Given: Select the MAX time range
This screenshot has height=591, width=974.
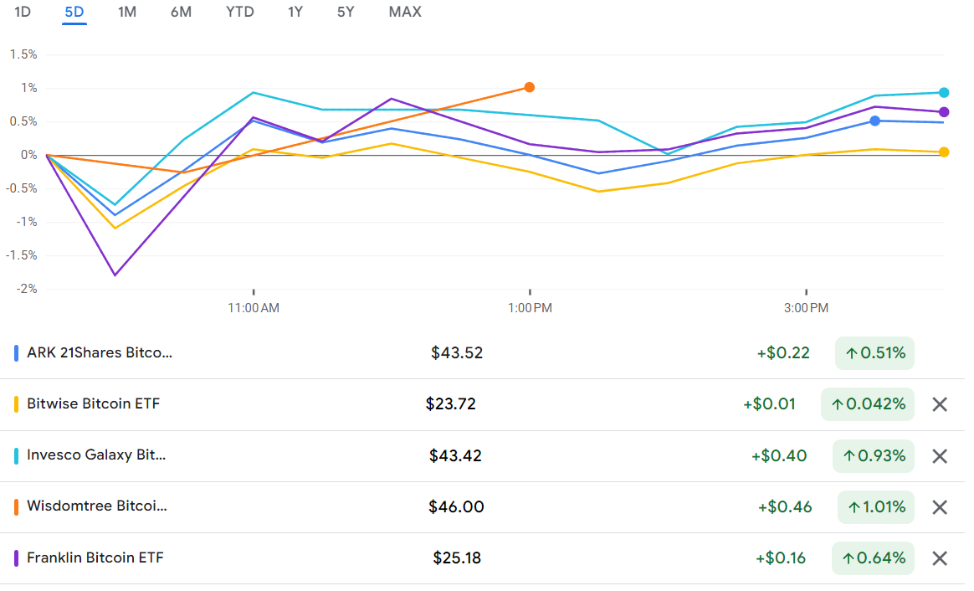Looking at the screenshot, I should 404,12.
